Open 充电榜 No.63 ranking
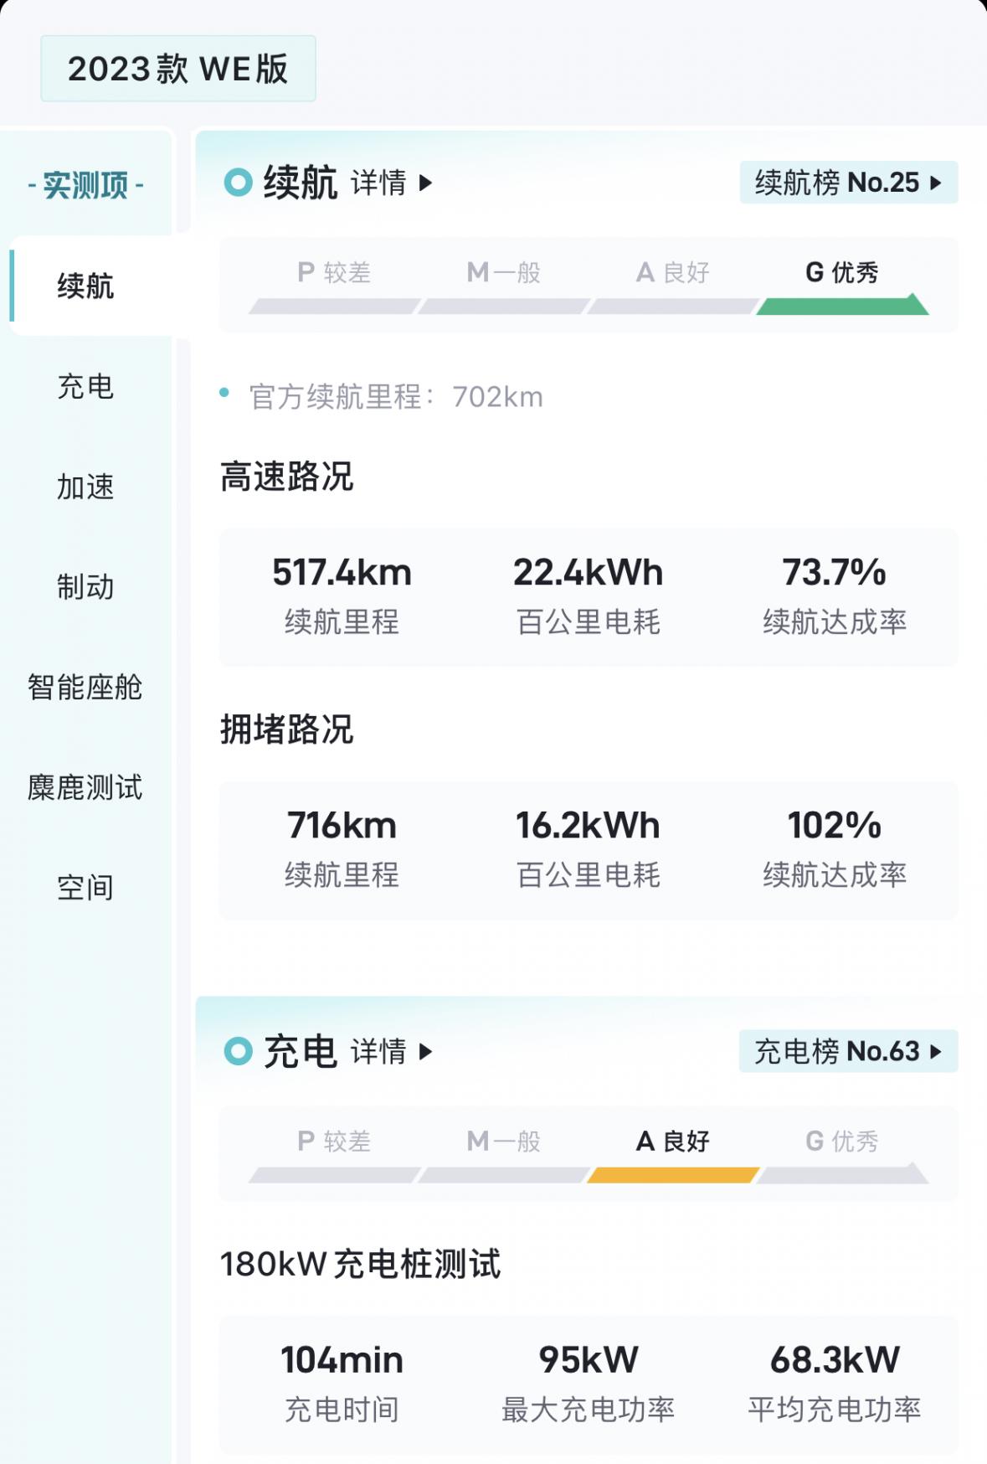987x1464 pixels. click(x=848, y=1050)
